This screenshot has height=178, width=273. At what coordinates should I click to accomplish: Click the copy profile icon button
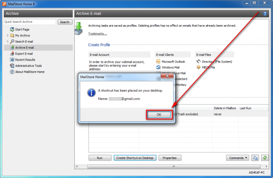(255, 158)
